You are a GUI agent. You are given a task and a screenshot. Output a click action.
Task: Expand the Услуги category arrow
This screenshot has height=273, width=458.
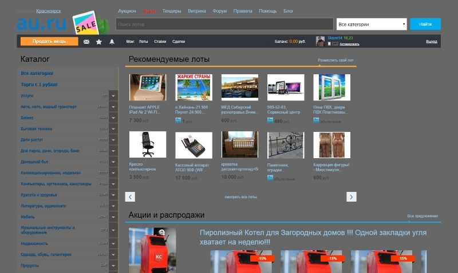113,95
